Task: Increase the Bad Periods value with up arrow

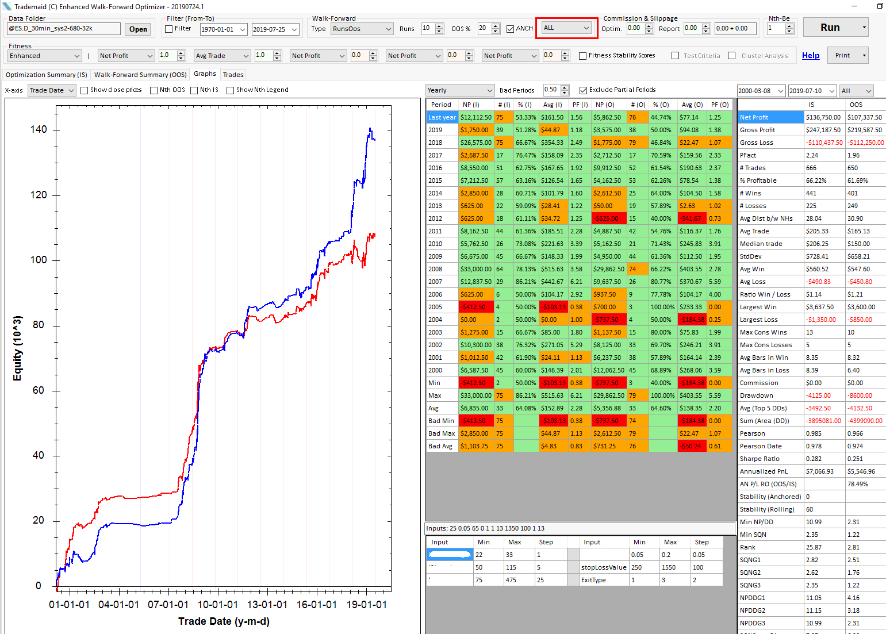Action: click(x=565, y=87)
